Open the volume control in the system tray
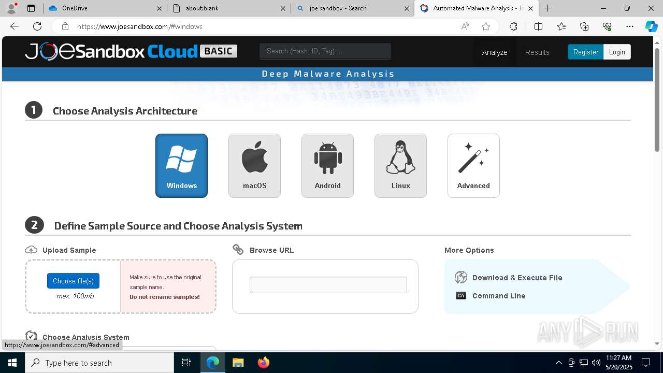663x373 pixels. [596, 363]
